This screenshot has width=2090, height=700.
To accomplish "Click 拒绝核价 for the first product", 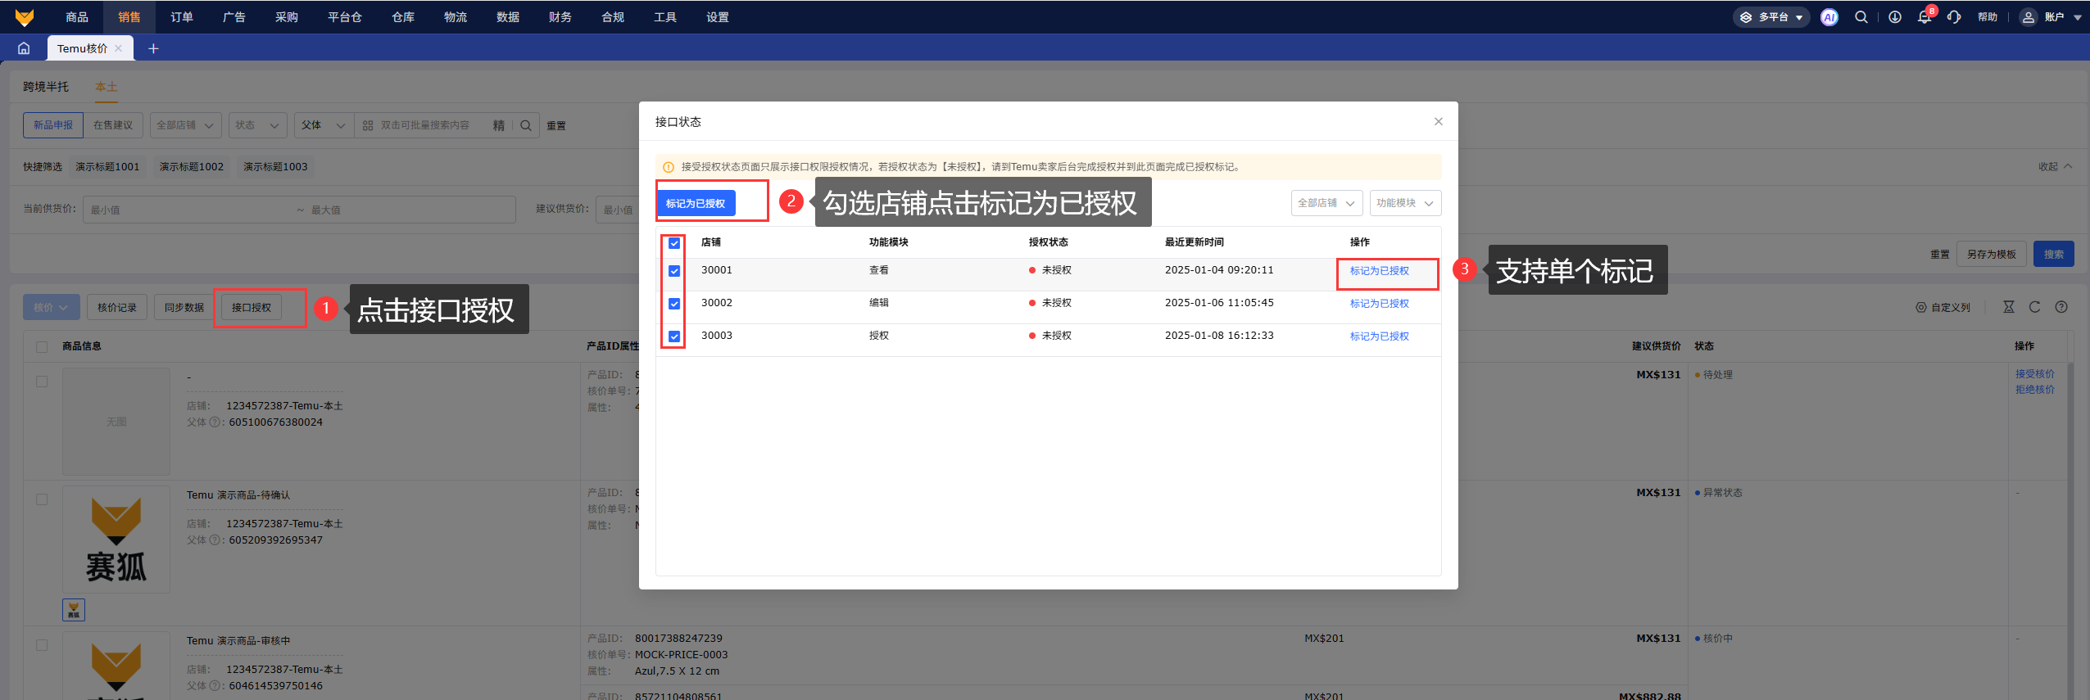I will coord(2035,390).
